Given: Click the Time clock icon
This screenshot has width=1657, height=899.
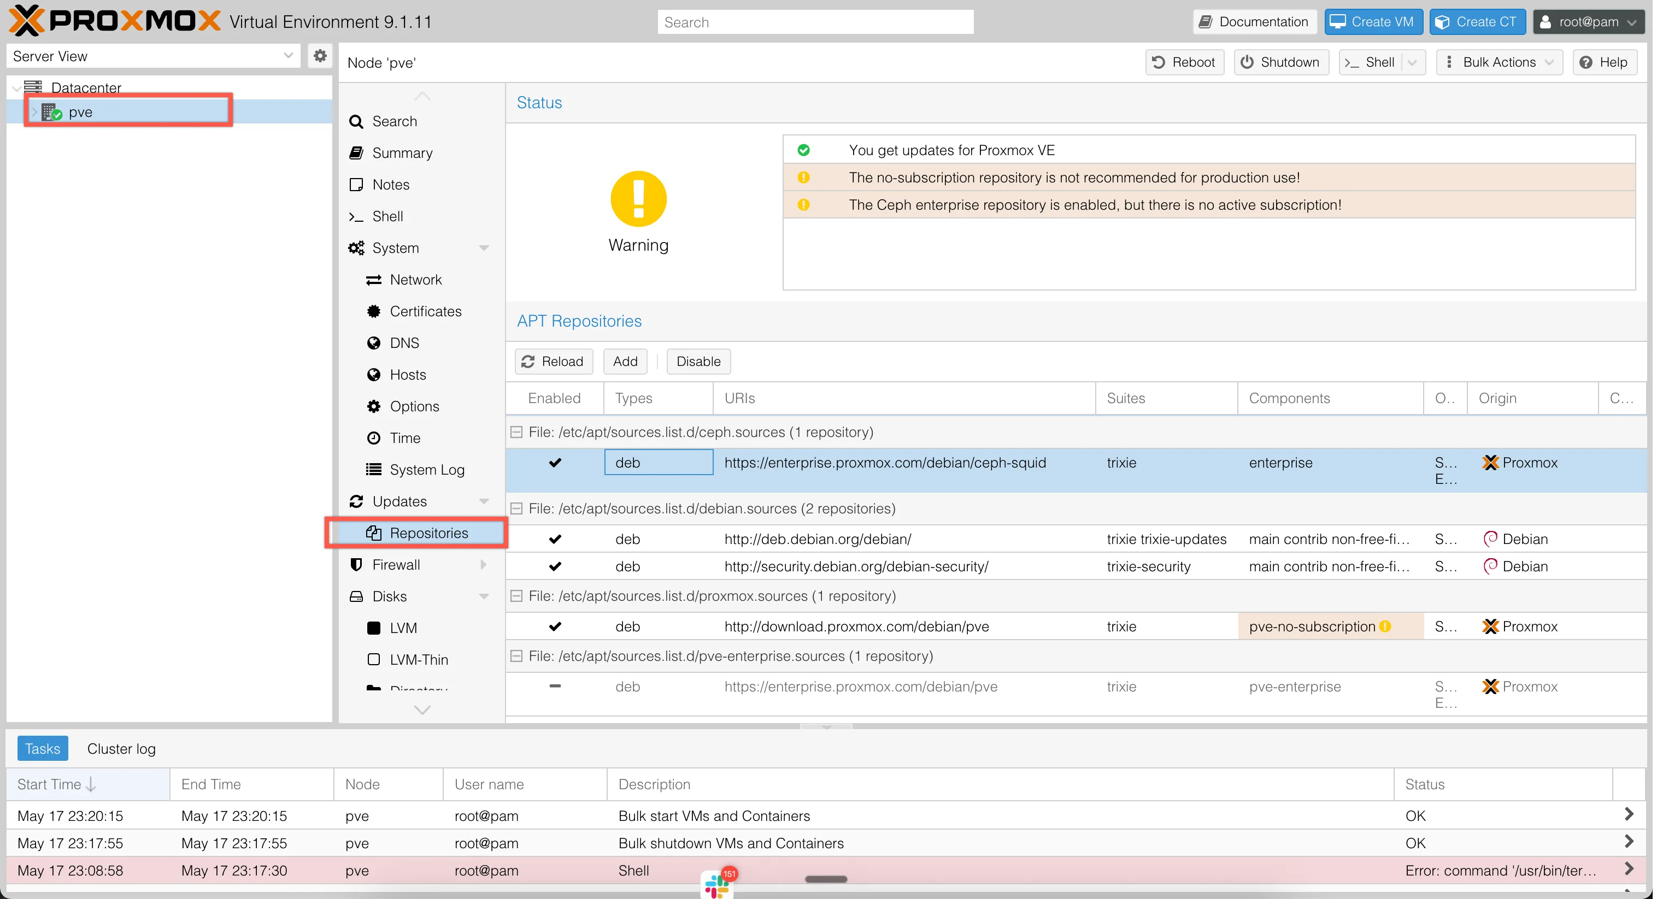Looking at the screenshot, I should [x=374, y=438].
